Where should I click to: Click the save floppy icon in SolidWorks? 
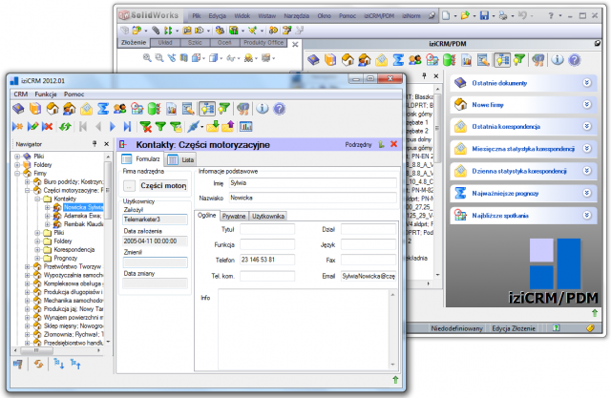[x=484, y=15]
